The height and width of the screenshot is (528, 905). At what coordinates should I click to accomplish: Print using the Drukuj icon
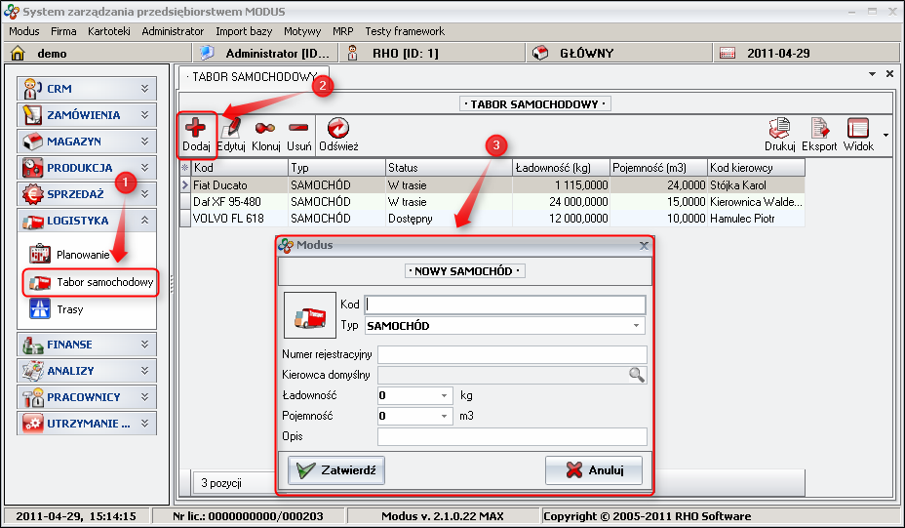(x=779, y=129)
